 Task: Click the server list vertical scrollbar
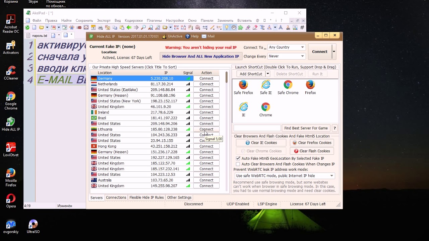(227, 131)
